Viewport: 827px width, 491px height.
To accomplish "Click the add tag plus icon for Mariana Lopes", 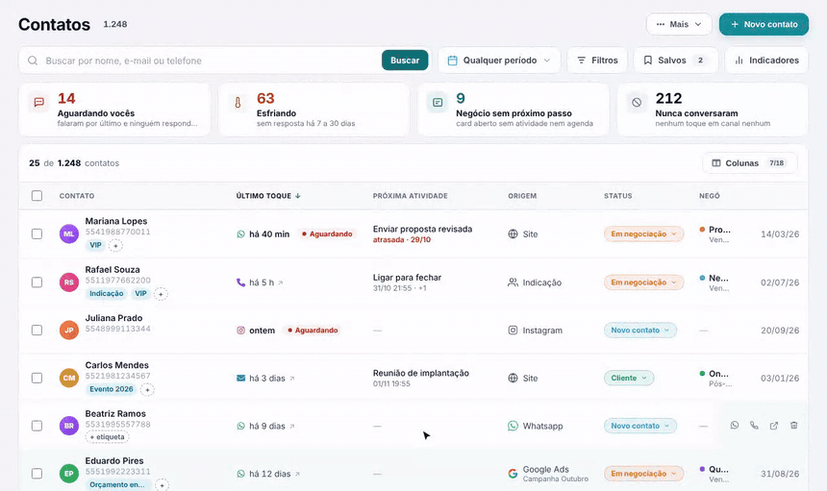I will (115, 246).
